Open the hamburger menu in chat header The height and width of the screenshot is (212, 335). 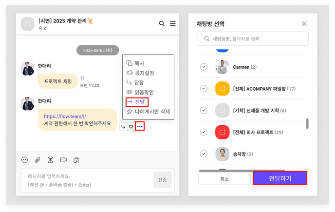pyautogui.click(x=173, y=23)
